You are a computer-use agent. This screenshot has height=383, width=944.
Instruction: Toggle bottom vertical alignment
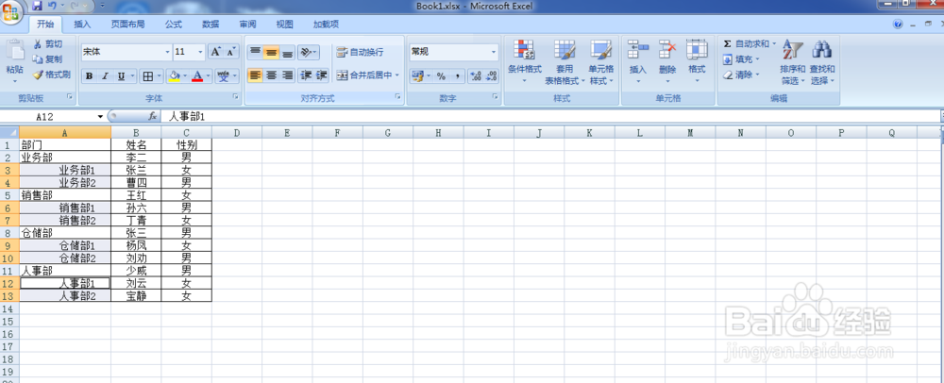(287, 52)
